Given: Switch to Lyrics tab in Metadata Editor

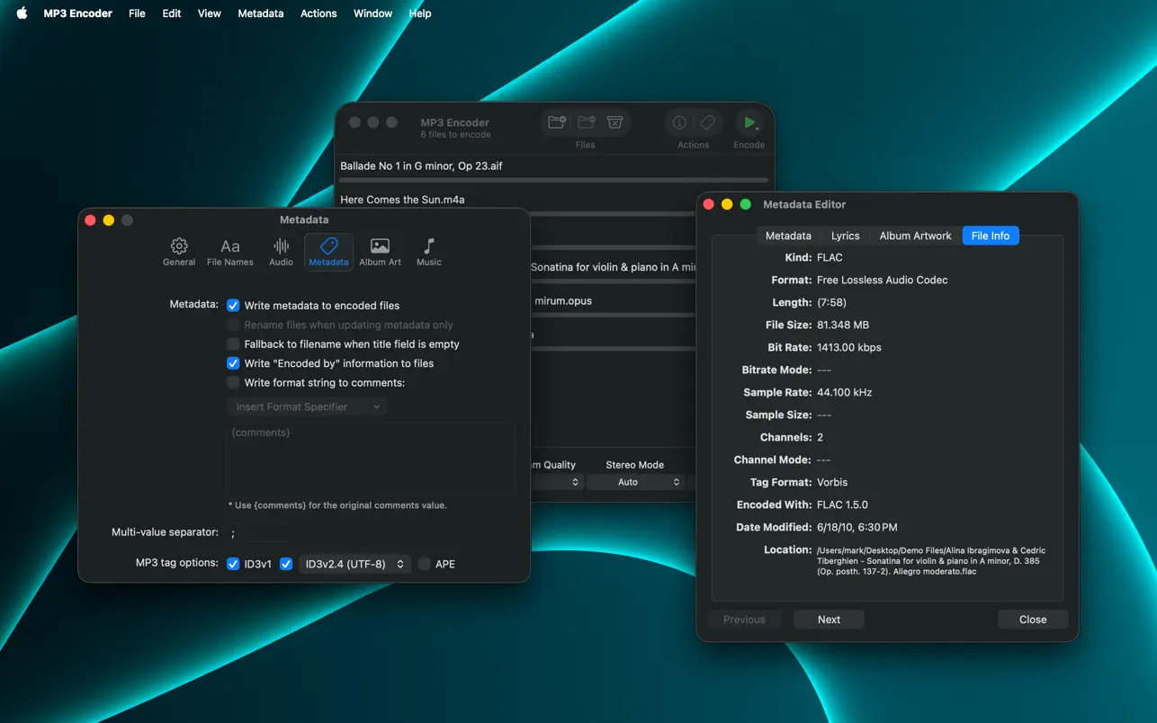Looking at the screenshot, I should [x=845, y=236].
